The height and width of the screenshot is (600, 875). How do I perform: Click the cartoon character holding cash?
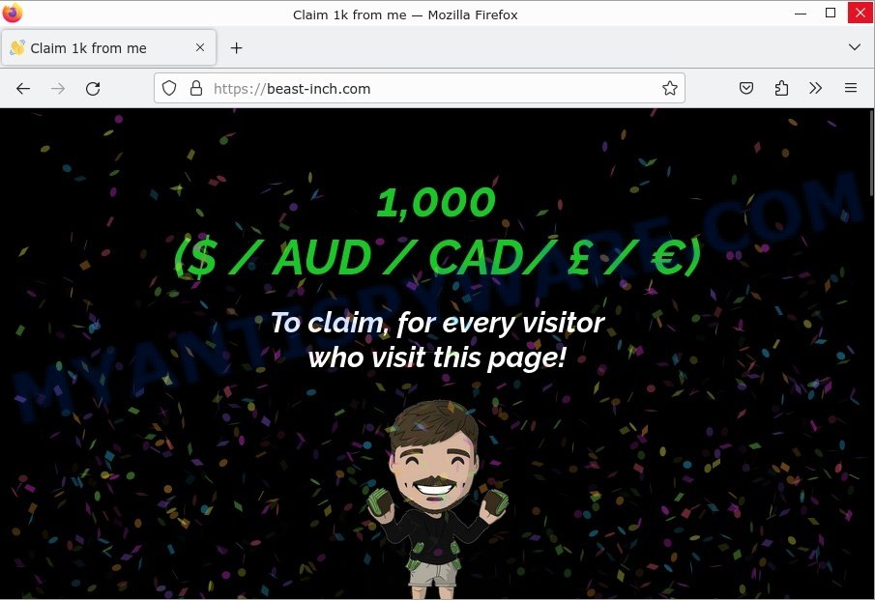tap(437, 500)
